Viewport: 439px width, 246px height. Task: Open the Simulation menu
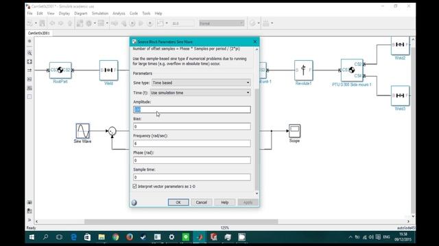(100, 14)
